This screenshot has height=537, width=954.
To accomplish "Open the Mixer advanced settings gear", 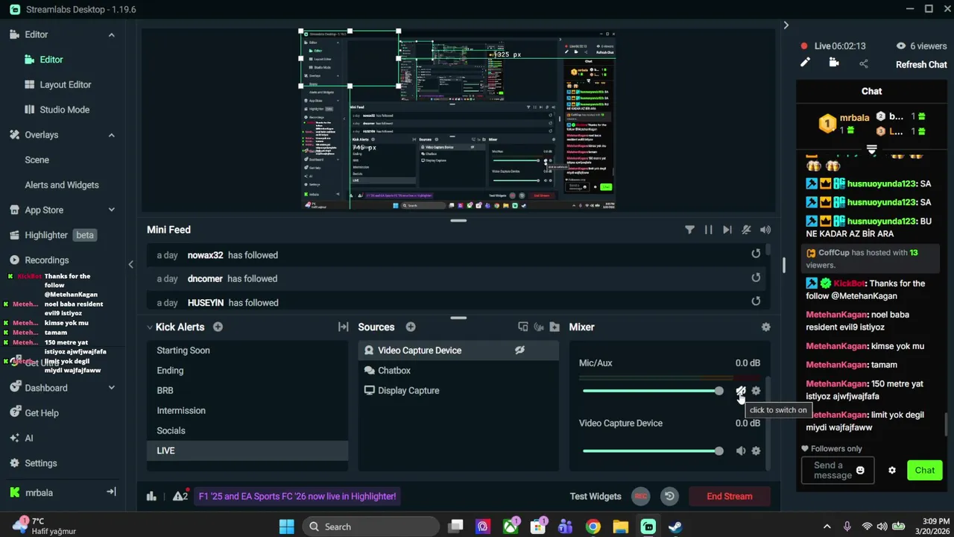I will pos(765,327).
